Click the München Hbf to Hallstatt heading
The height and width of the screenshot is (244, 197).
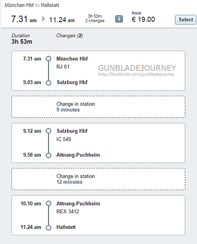coord(32,5)
